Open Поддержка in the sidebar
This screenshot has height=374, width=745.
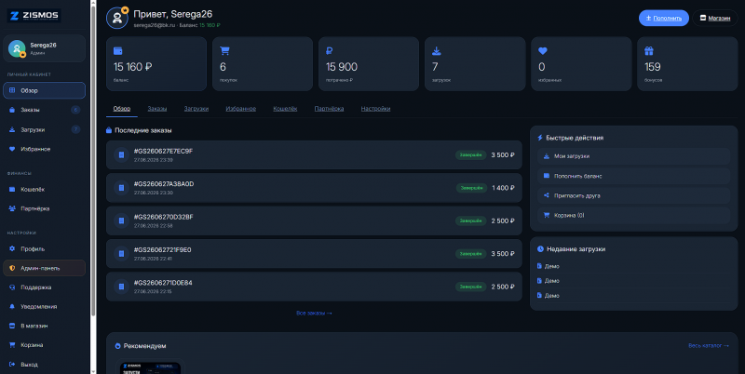click(44, 287)
